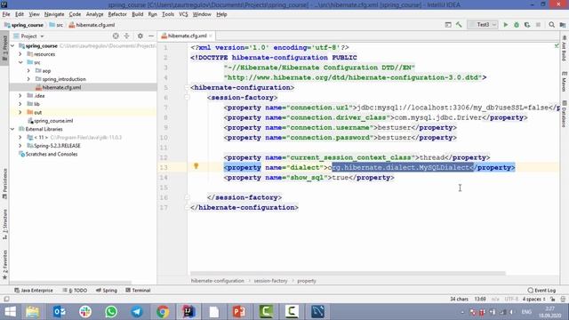Image resolution: width=569 pixels, height=320 pixels.
Task: Open Test3 run configuration dropdown
Action: [483, 25]
